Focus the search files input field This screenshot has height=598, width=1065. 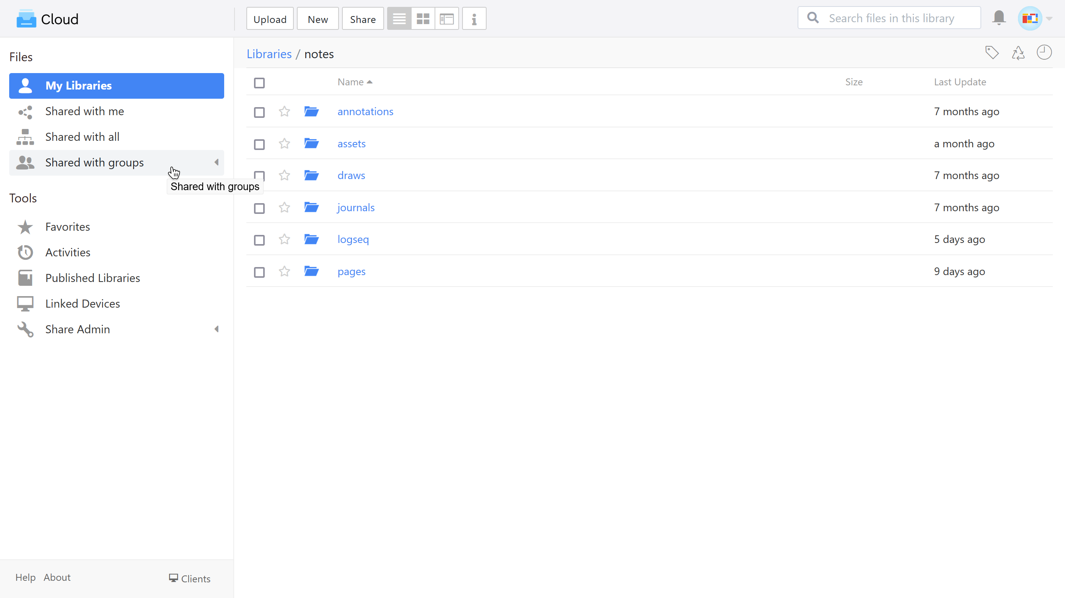(x=897, y=18)
